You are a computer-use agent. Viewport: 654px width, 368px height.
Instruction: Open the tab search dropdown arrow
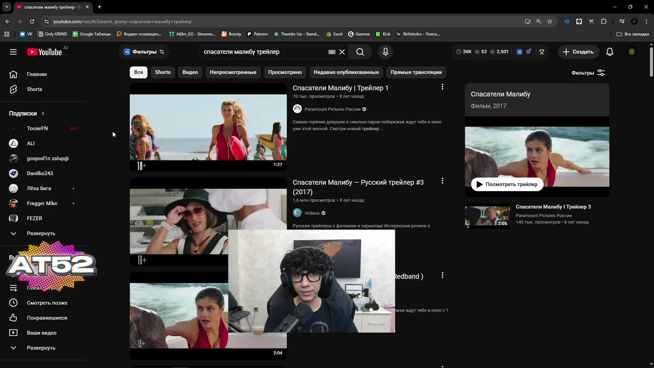7,7
